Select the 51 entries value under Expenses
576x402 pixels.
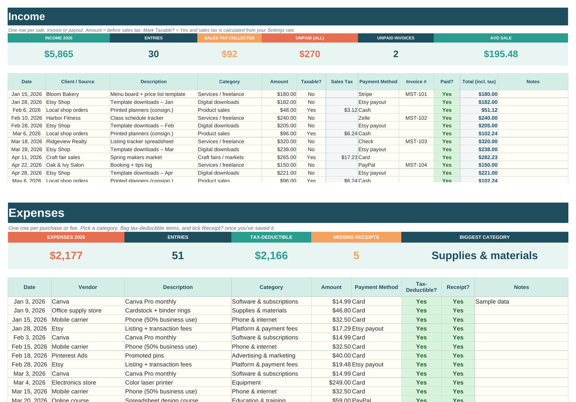(x=178, y=255)
